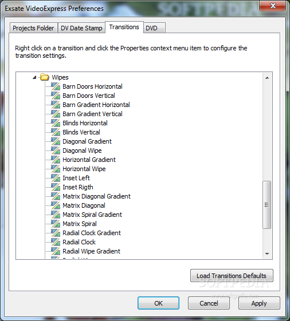Select the Wipes folder label

coord(60,77)
